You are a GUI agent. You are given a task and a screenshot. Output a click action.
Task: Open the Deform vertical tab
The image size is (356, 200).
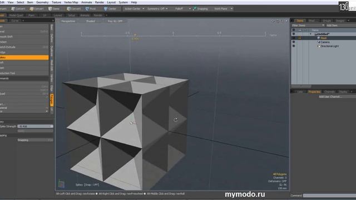(52, 38)
